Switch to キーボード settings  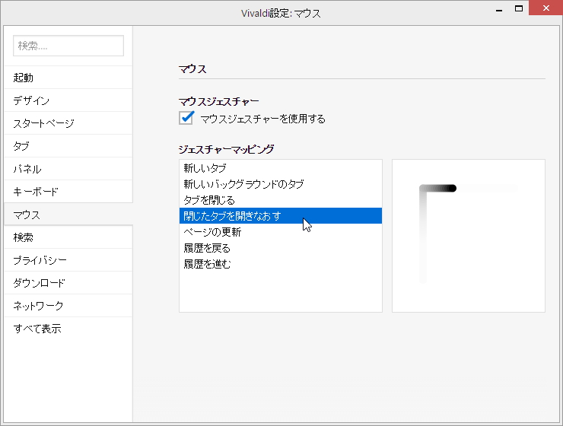68,192
